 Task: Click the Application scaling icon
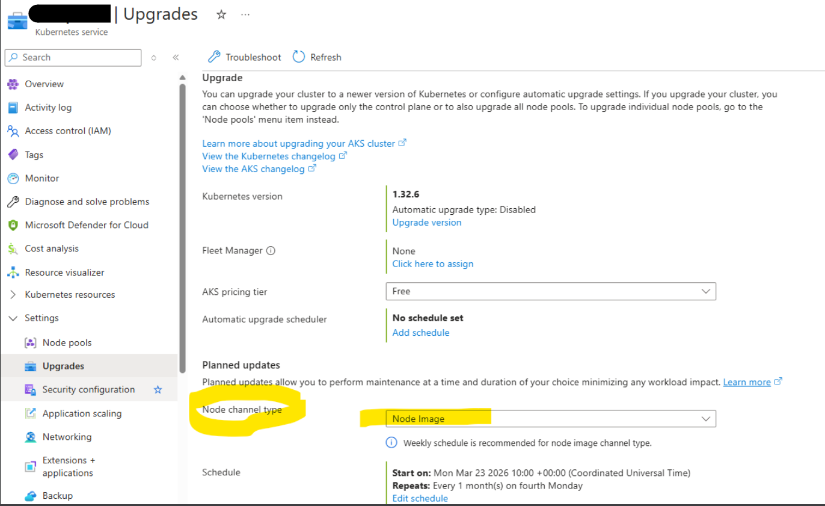pyautogui.click(x=31, y=413)
